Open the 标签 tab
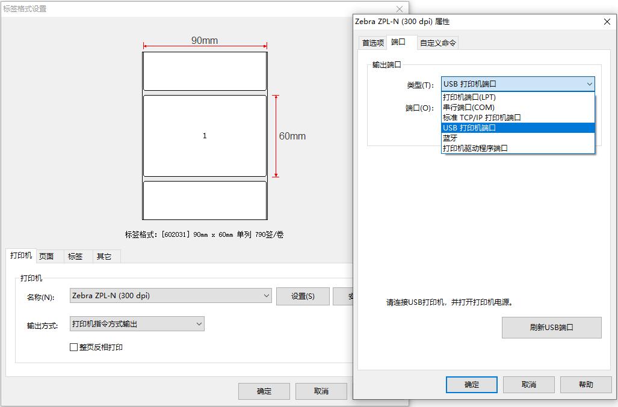618x407 pixels. [76, 256]
